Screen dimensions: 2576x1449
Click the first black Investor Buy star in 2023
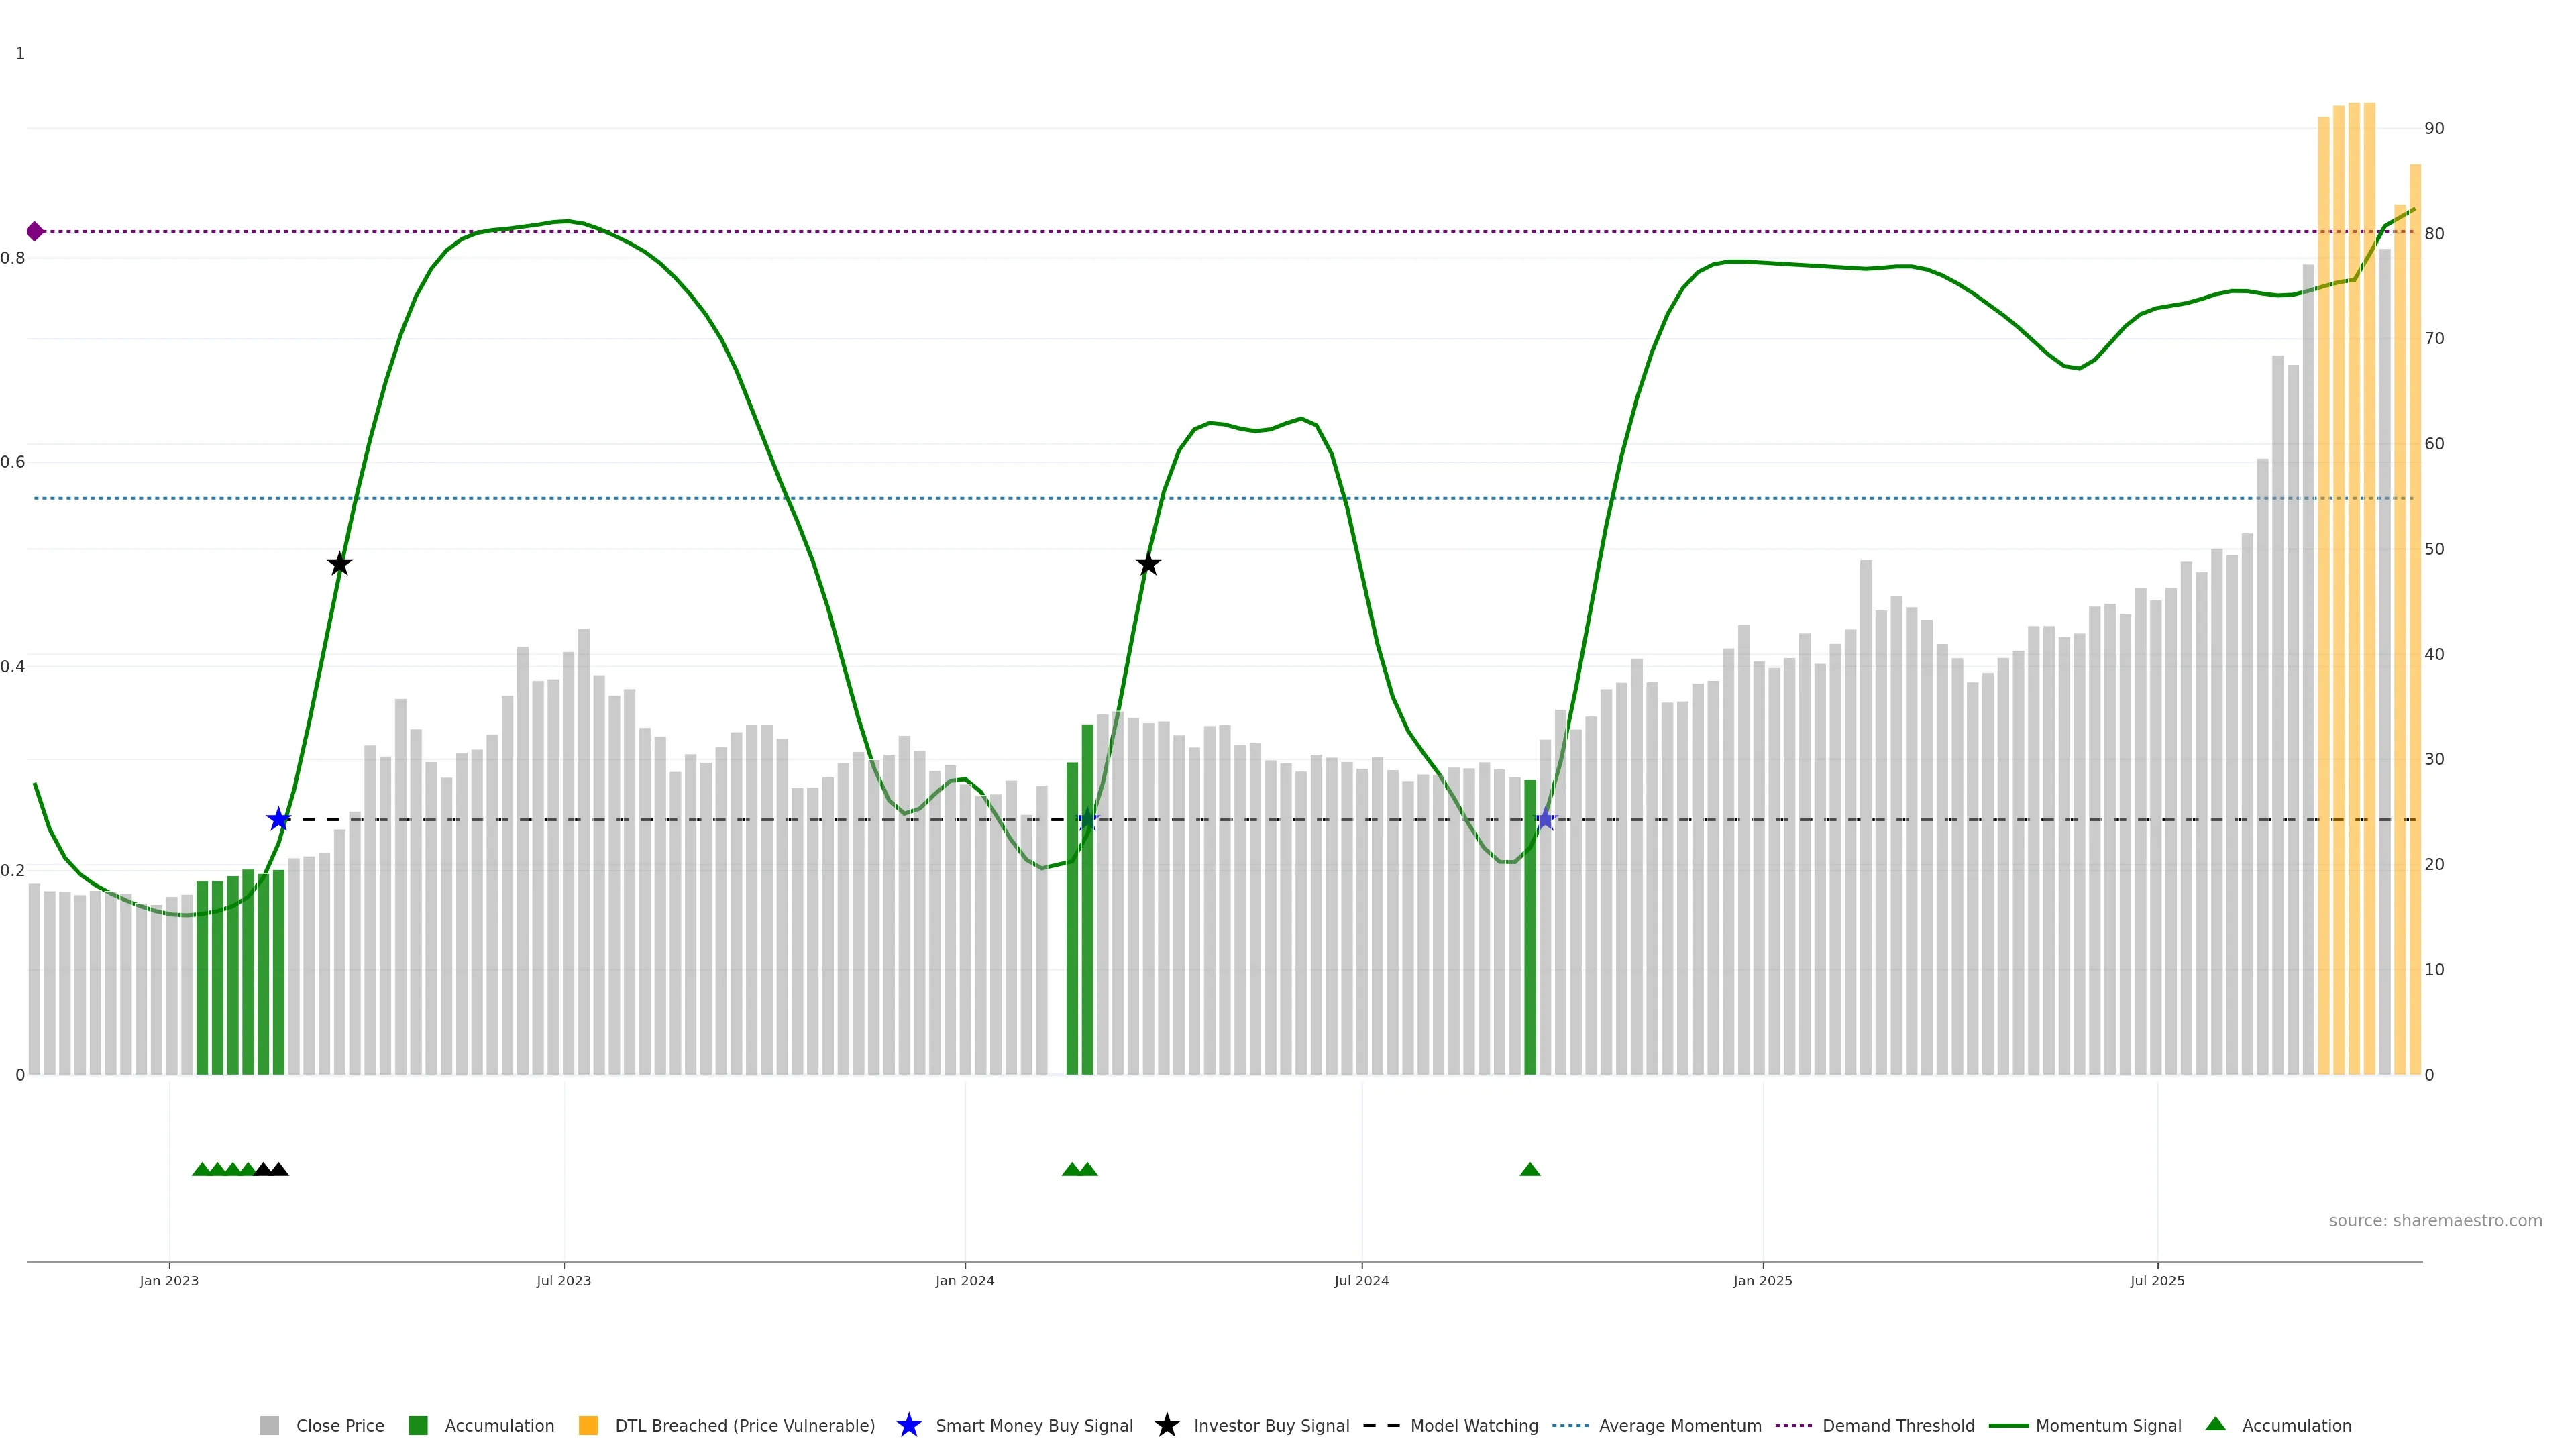point(339,565)
